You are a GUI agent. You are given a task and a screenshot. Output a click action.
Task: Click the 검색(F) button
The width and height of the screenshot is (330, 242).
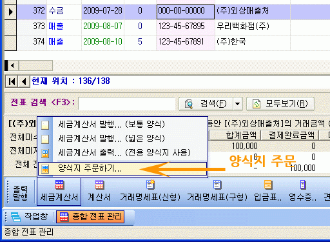tap(206, 104)
